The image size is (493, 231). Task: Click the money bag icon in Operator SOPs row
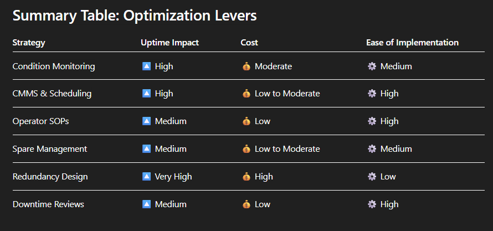247,121
